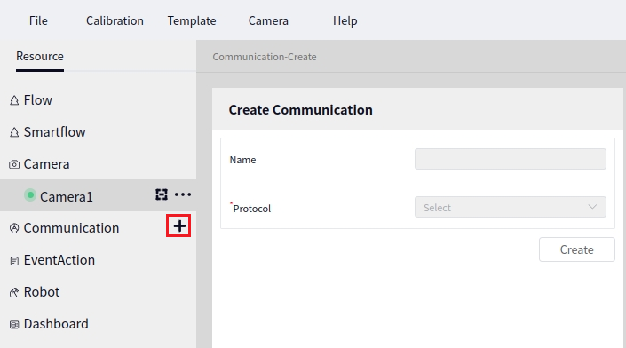Select EventAction in the resource tree

click(x=59, y=260)
